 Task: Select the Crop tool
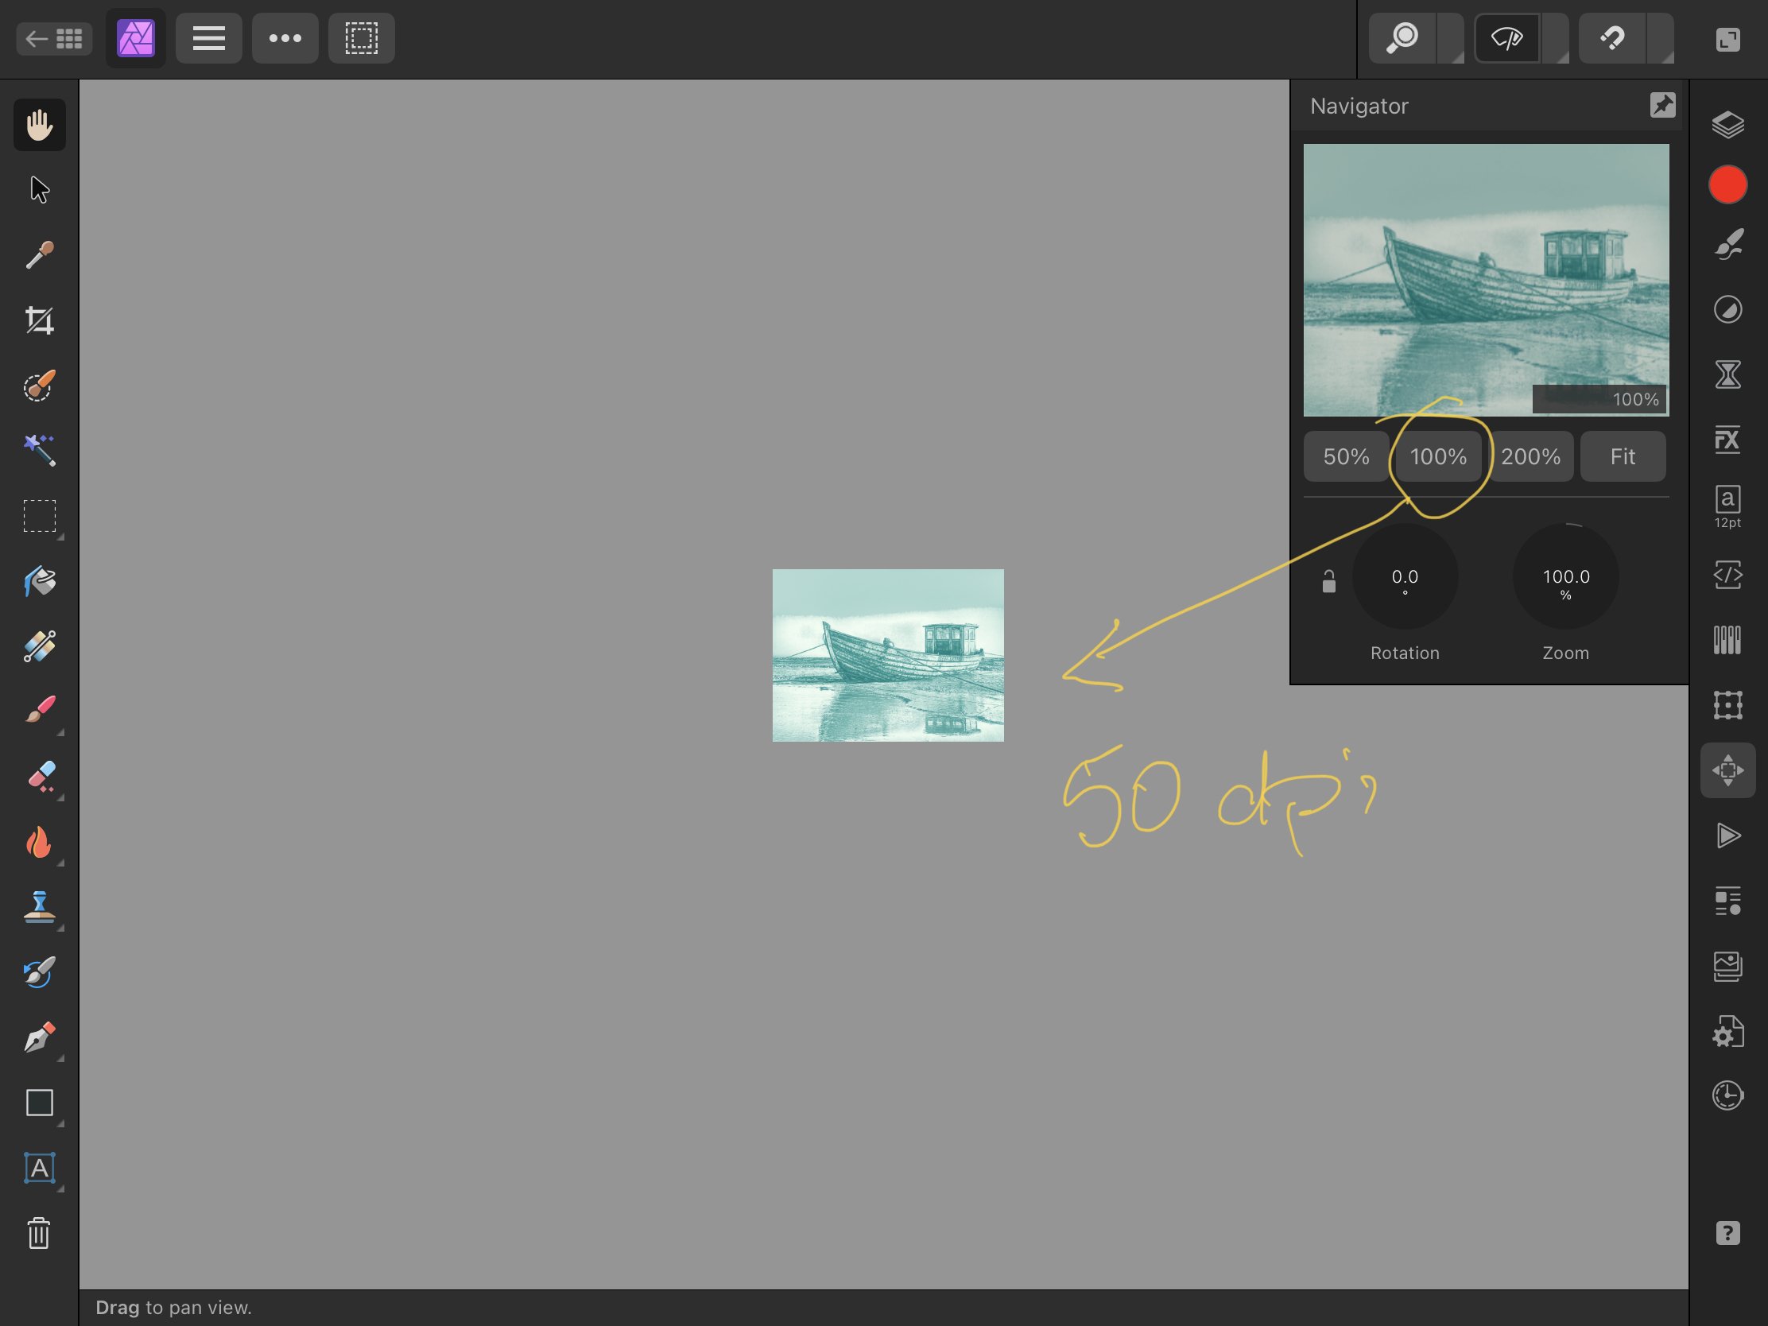pyautogui.click(x=39, y=320)
